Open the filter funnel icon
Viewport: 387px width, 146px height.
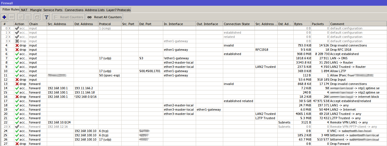pyautogui.click(x=47, y=17)
